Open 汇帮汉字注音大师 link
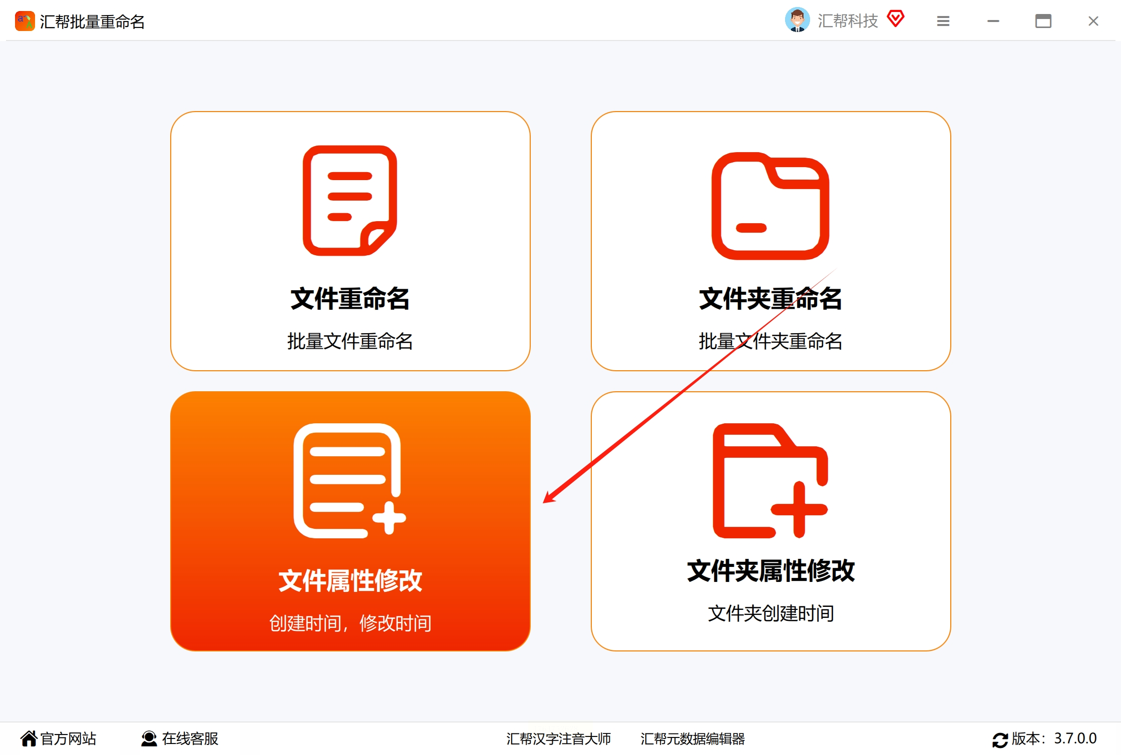 pos(558,738)
